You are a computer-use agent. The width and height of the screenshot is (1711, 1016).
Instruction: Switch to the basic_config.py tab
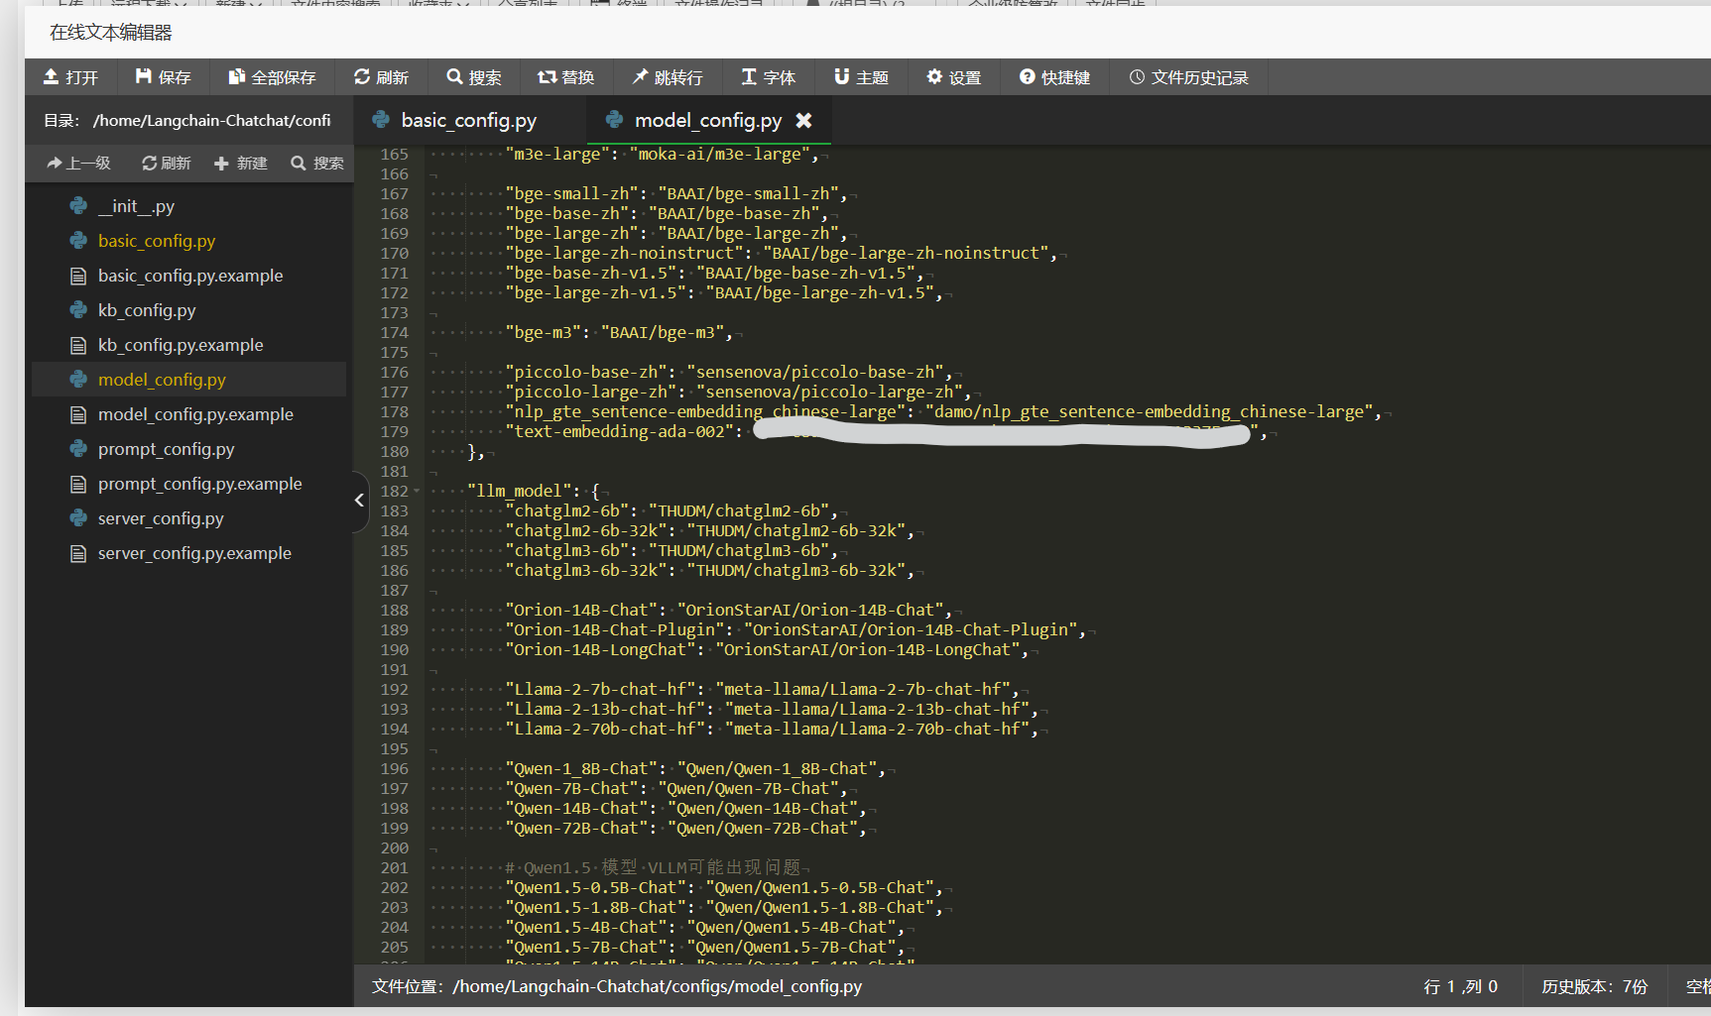pos(467,121)
